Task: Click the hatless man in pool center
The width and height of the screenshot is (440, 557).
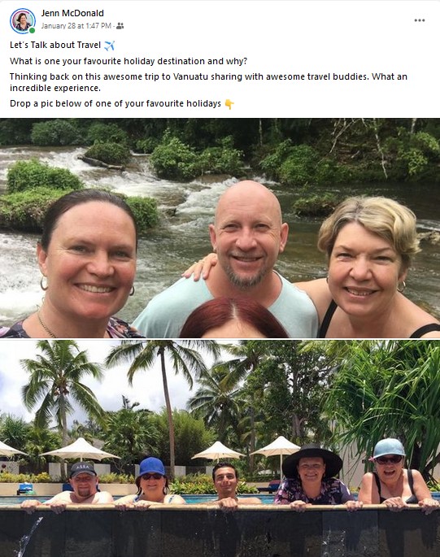Action: tap(225, 484)
